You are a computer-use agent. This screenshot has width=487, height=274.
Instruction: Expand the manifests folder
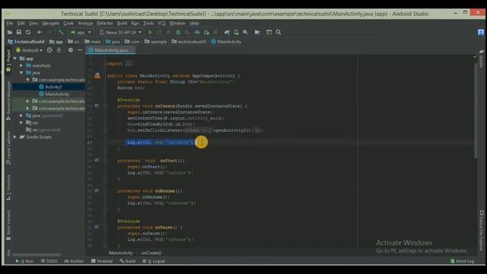click(x=21, y=65)
